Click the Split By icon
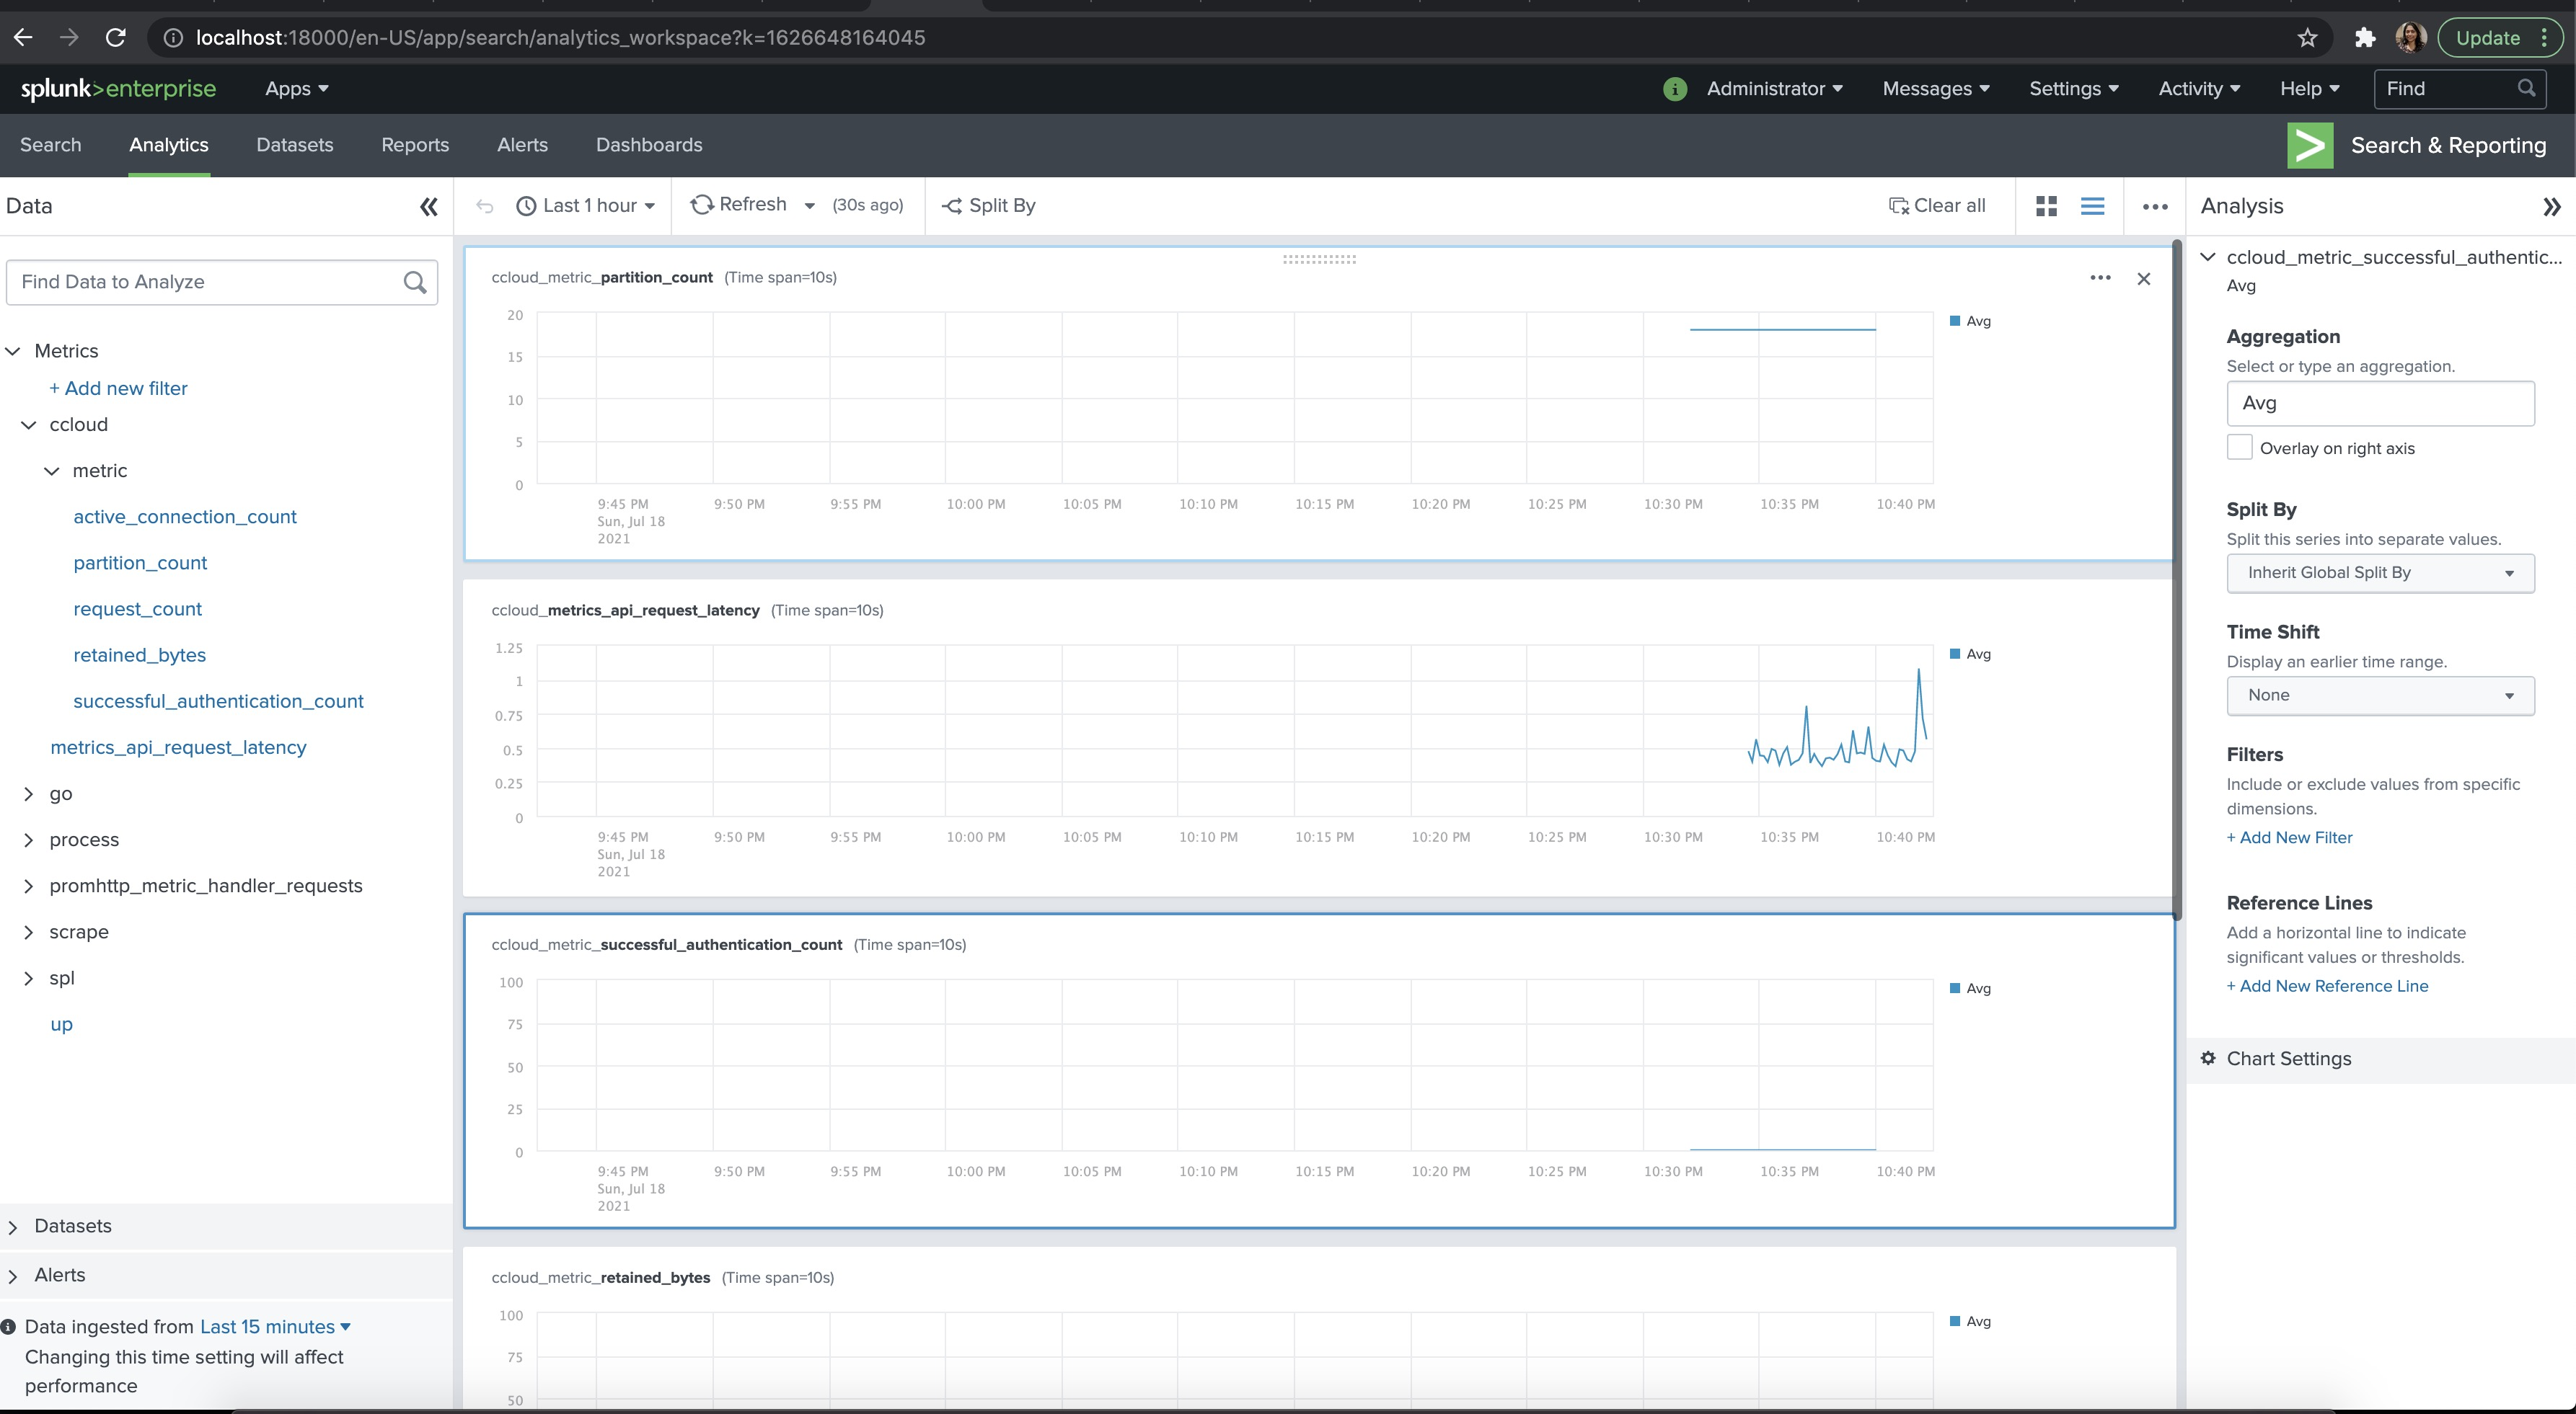The image size is (2576, 1414). point(951,205)
